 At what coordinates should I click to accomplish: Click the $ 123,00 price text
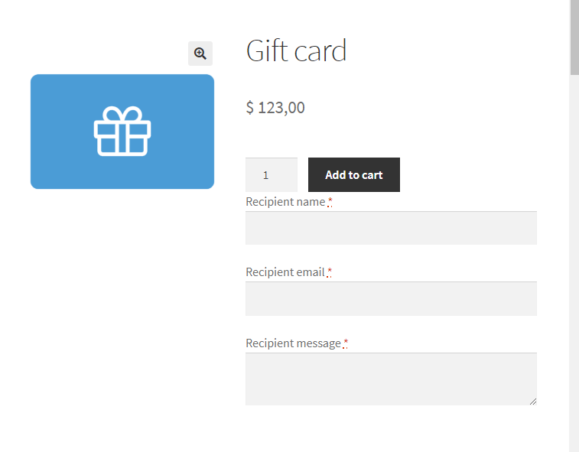pos(275,108)
